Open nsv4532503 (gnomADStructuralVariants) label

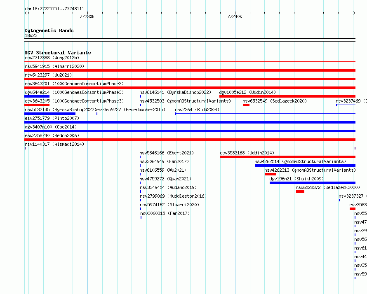click(185, 101)
